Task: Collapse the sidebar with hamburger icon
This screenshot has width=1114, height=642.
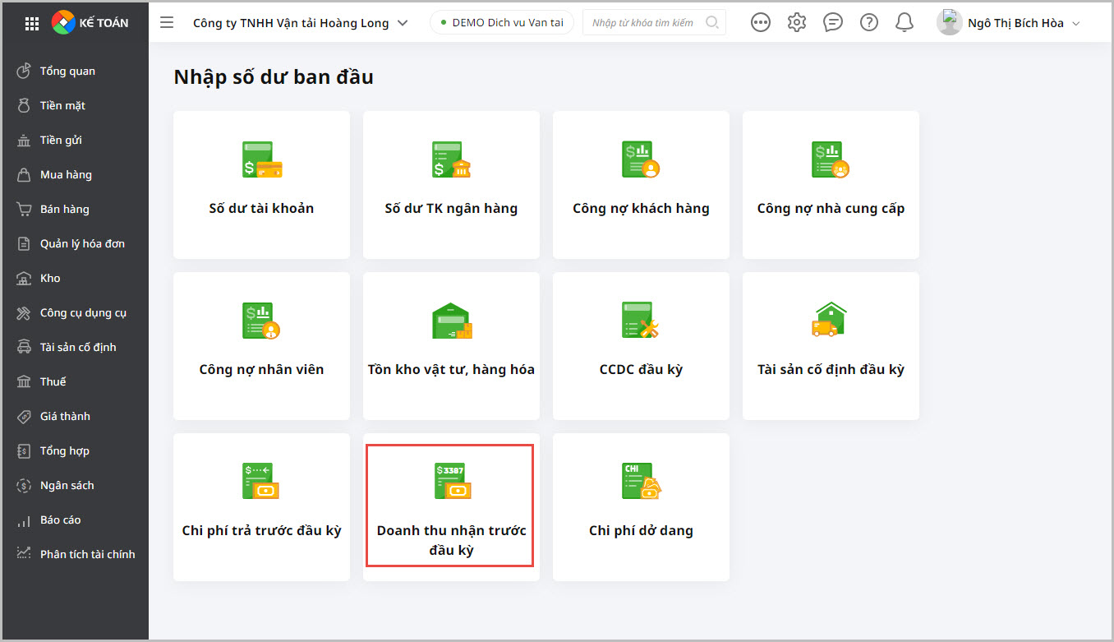Action: [x=167, y=23]
